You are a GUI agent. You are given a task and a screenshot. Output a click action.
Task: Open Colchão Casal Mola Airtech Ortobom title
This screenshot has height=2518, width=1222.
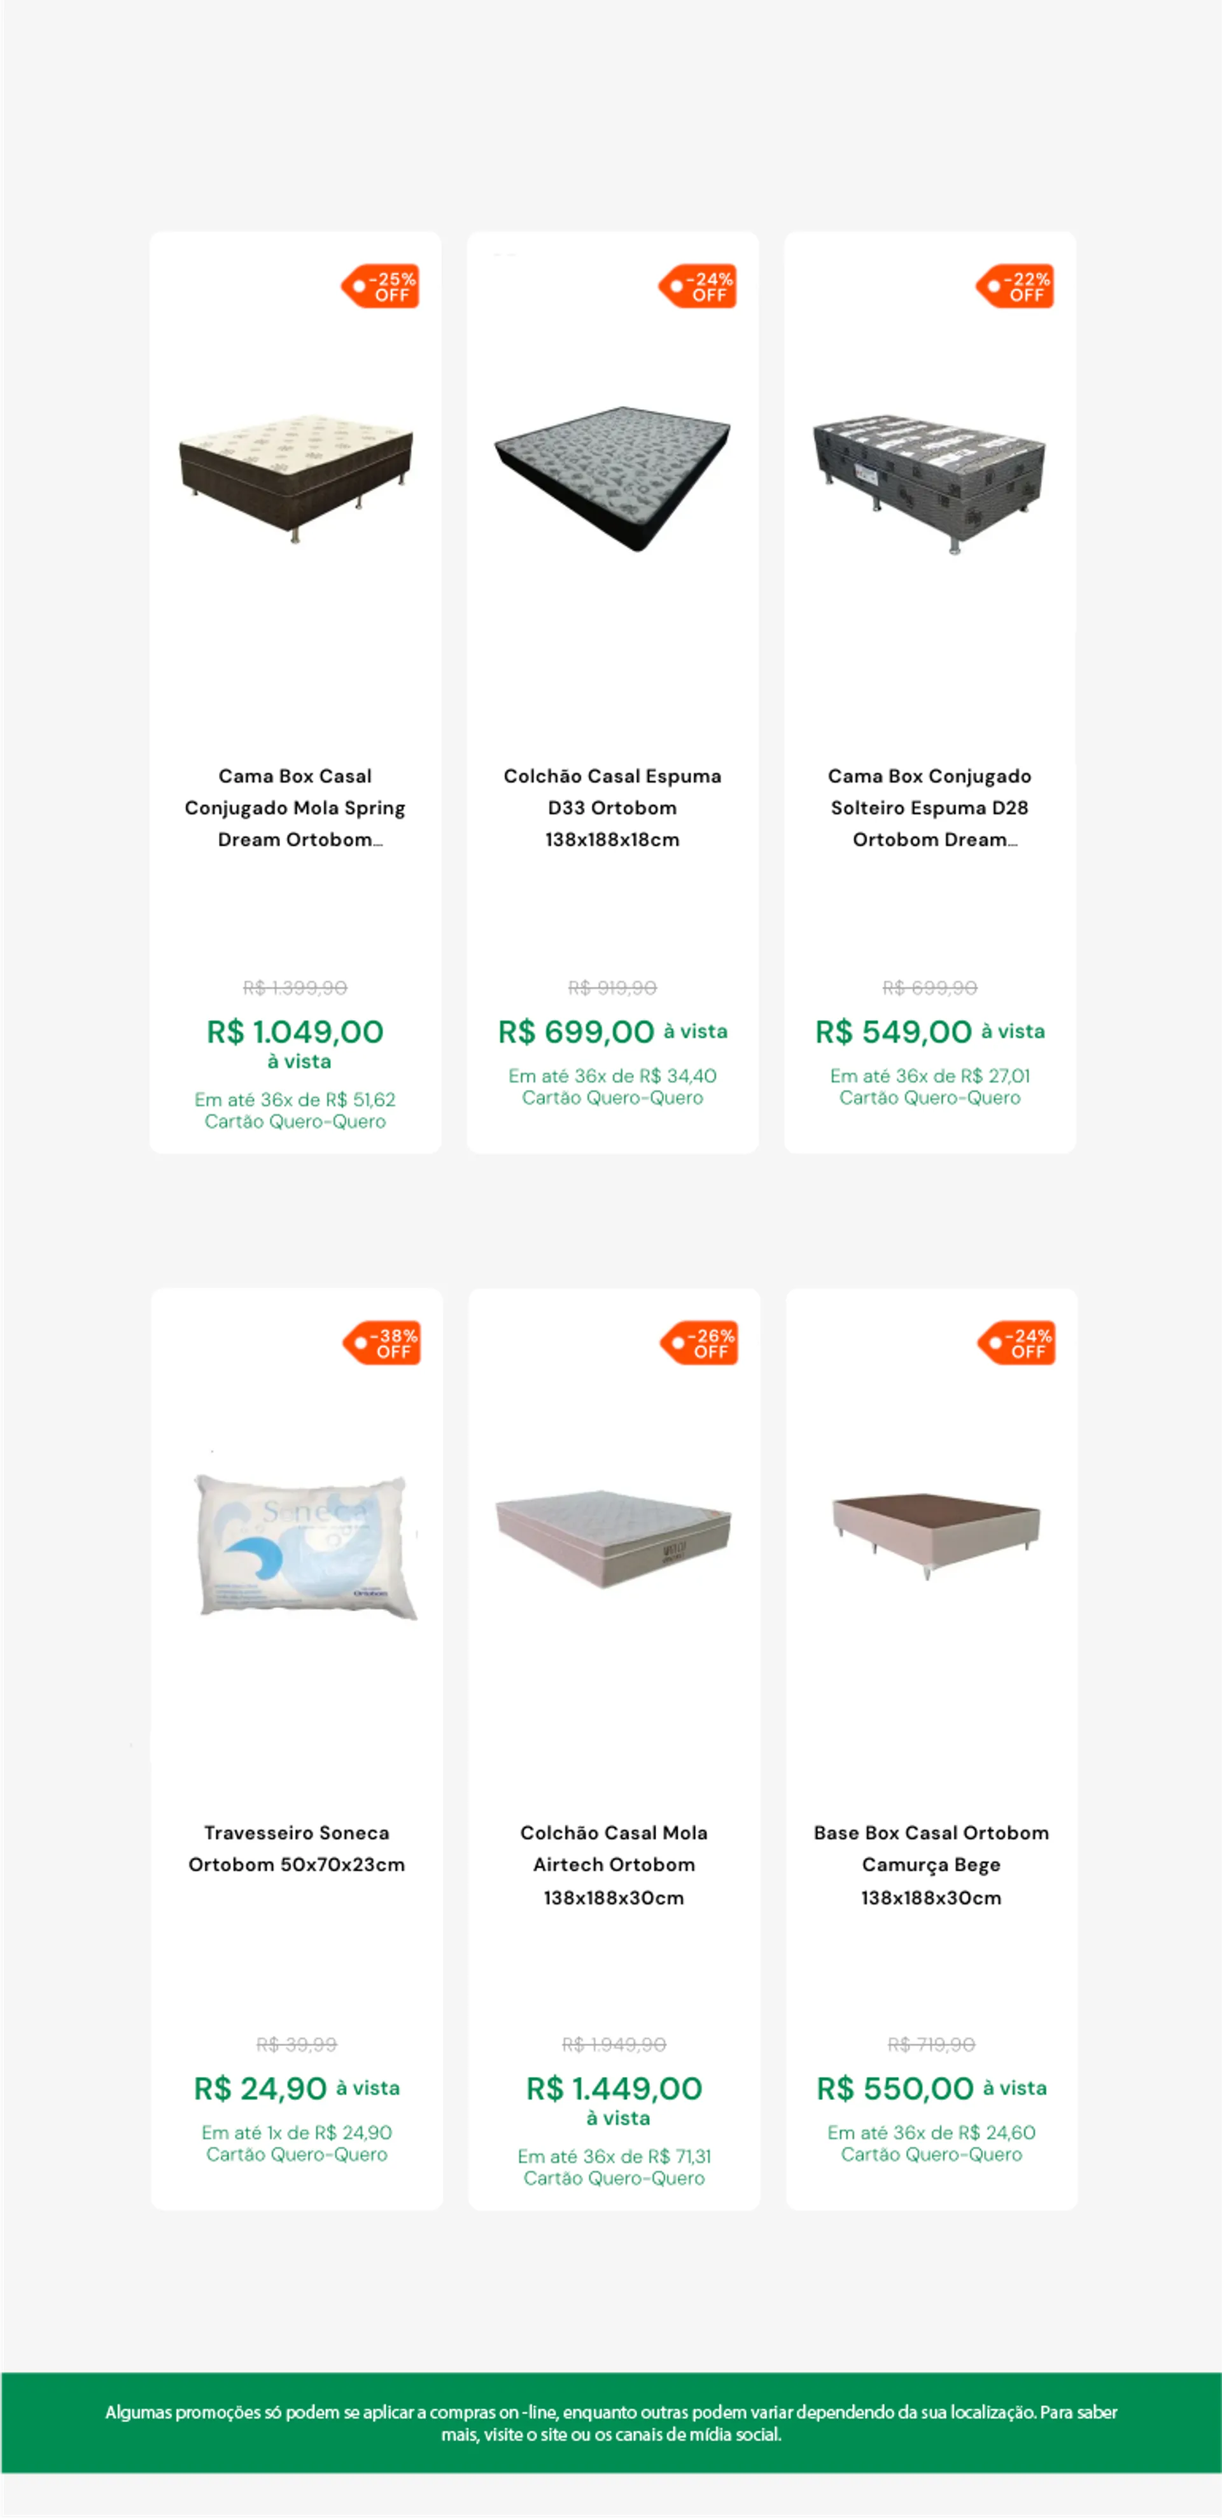click(x=614, y=1864)
